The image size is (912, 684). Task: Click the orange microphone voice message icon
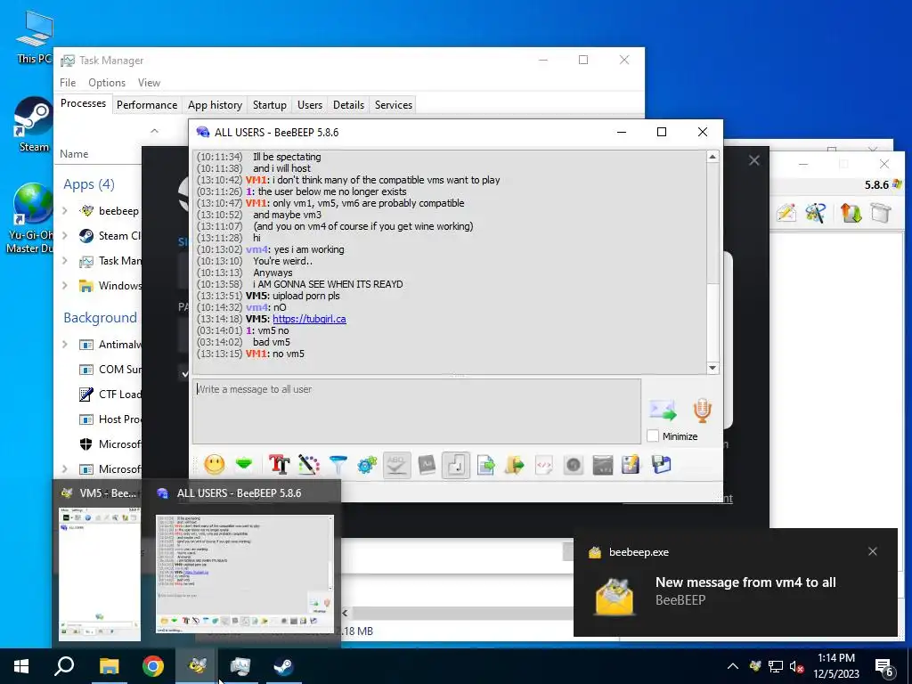[703, 411]
